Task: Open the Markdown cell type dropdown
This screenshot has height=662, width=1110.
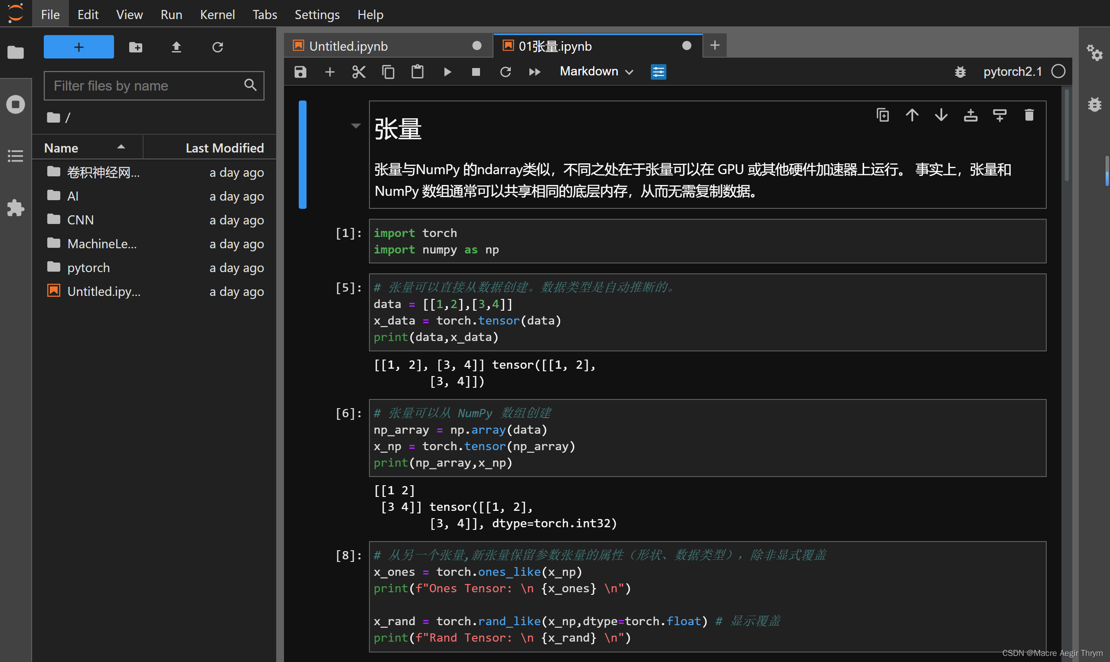Action: click(596, 71)
